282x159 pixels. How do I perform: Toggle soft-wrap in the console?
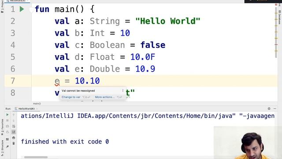pyautogui.click(x=14, y=126)
